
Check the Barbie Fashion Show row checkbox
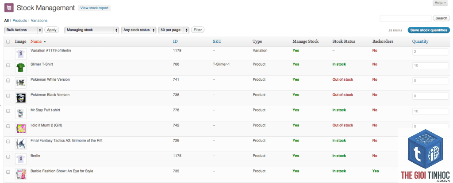click(x=8, y=172)
